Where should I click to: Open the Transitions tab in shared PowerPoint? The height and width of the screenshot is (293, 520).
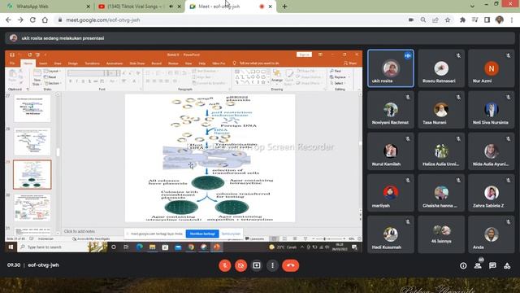click(92, 63)
